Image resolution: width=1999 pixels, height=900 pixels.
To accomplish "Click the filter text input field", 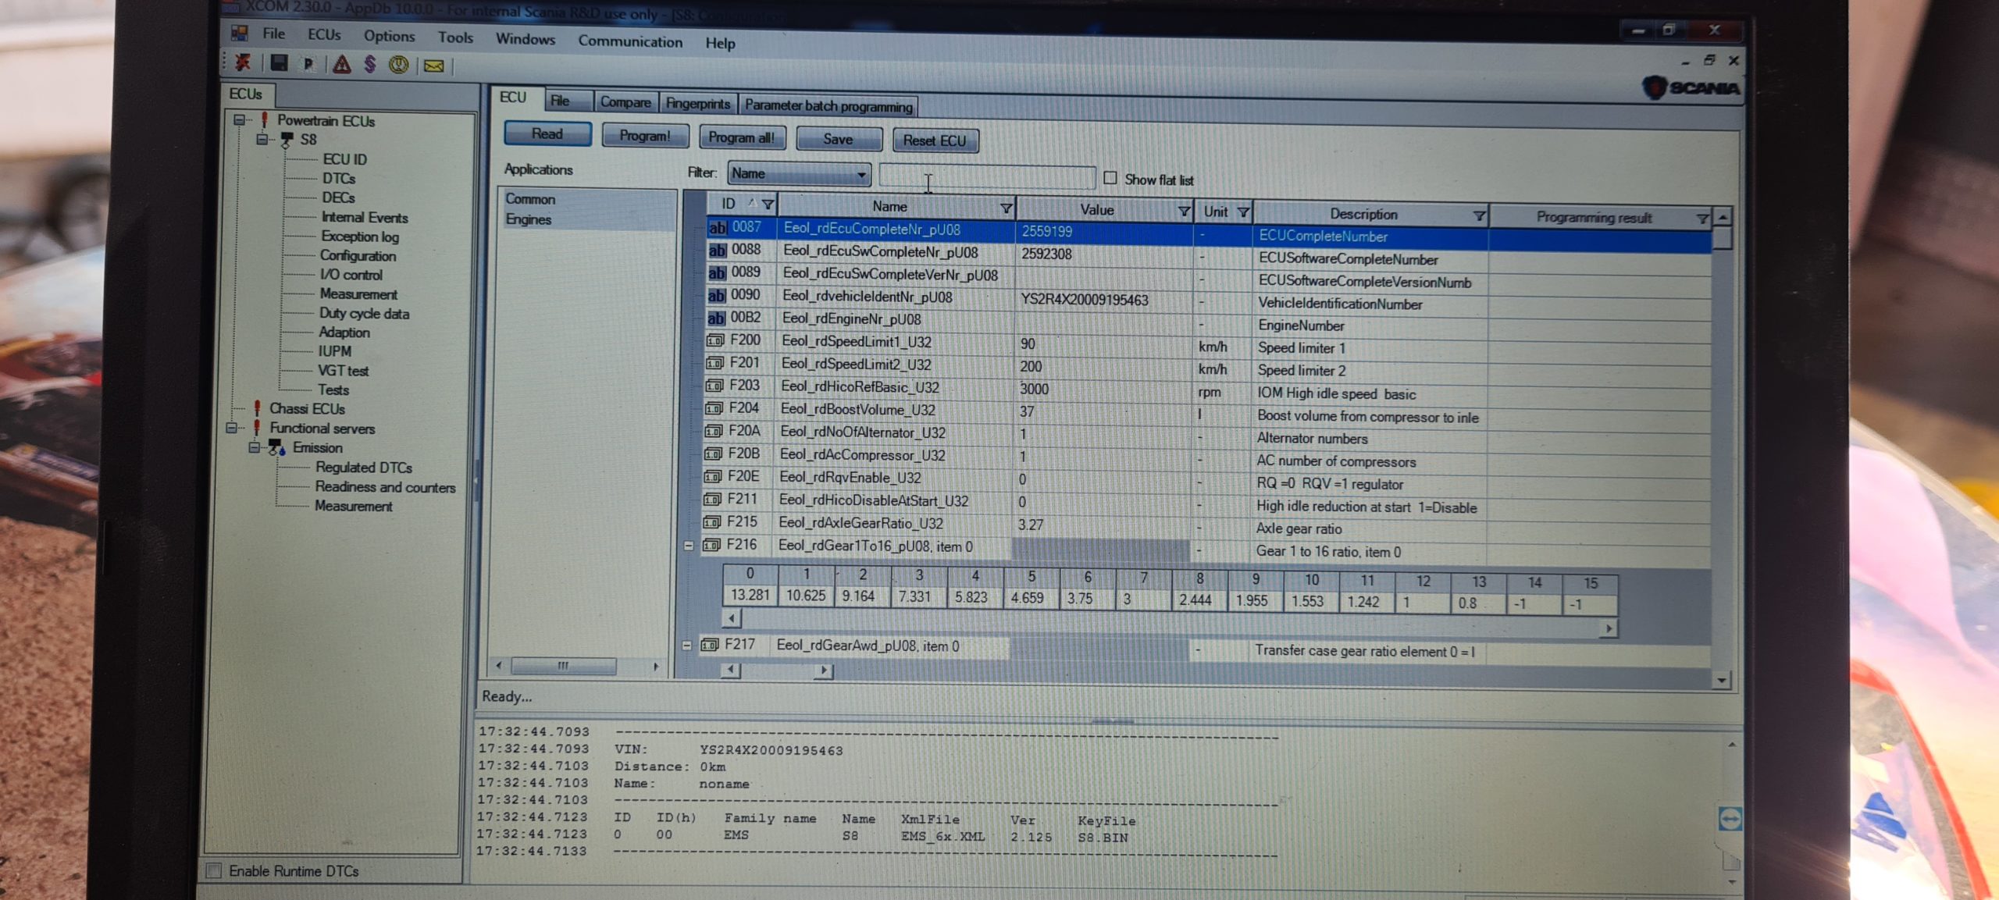I will 986,177.
